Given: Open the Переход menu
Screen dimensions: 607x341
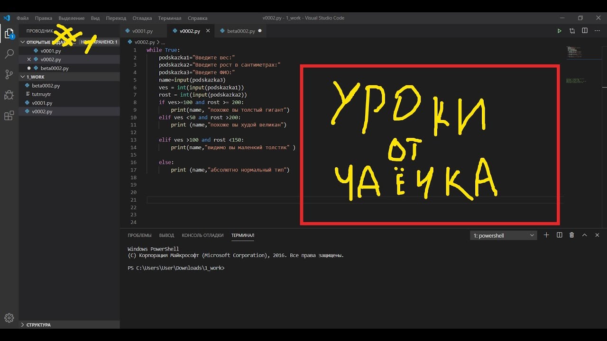Looking at the screenshot, I should [x=116, y=18].
